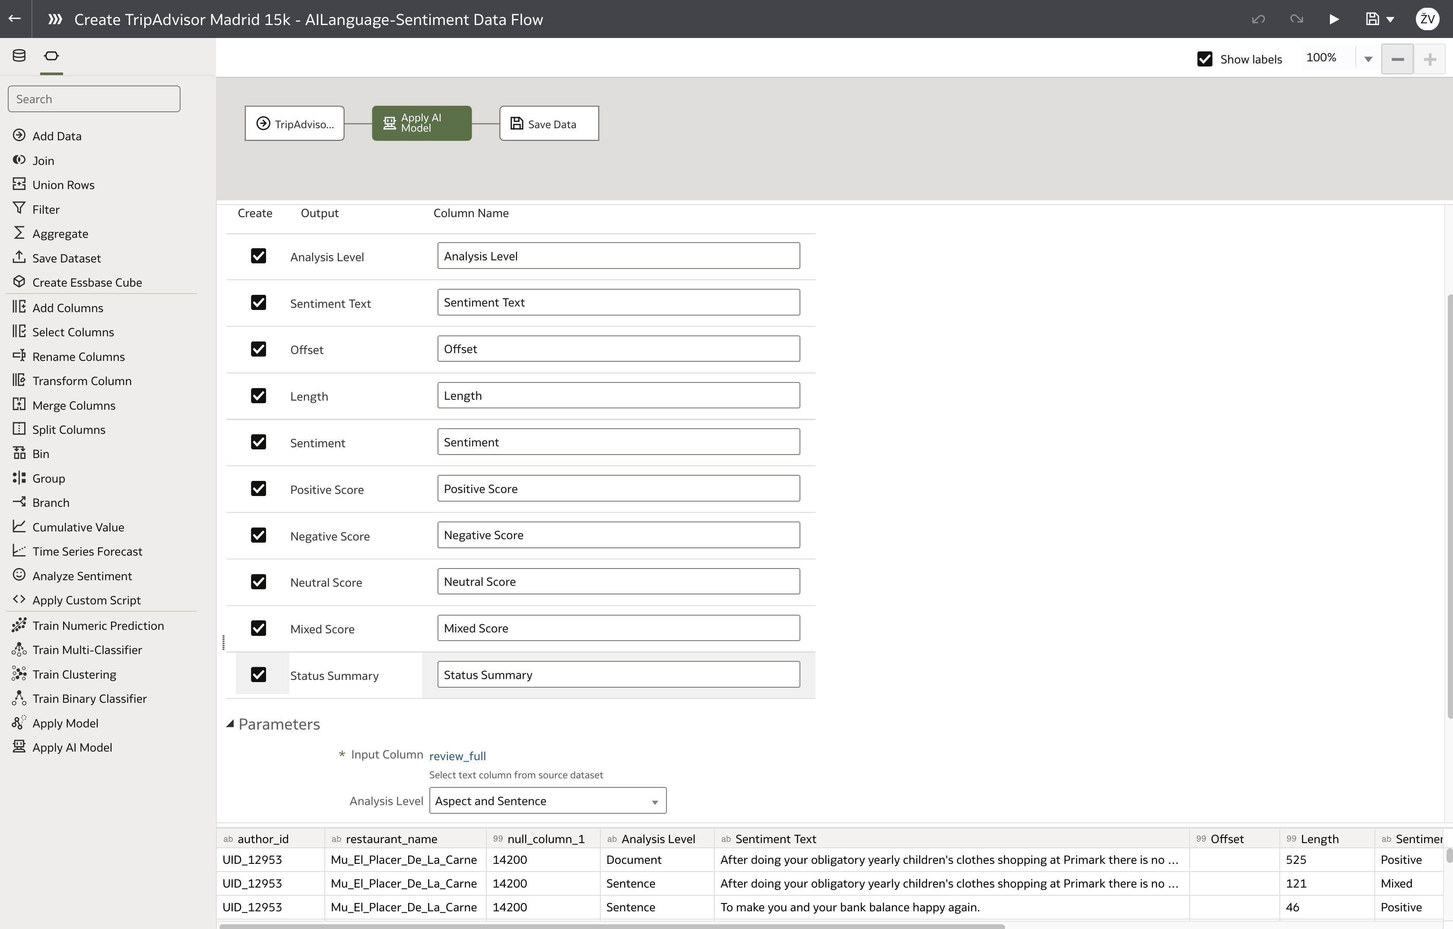Uncheck the Neutral Score output checkbox
Screen dimensions: 1453x929
(x=258, y=581)
